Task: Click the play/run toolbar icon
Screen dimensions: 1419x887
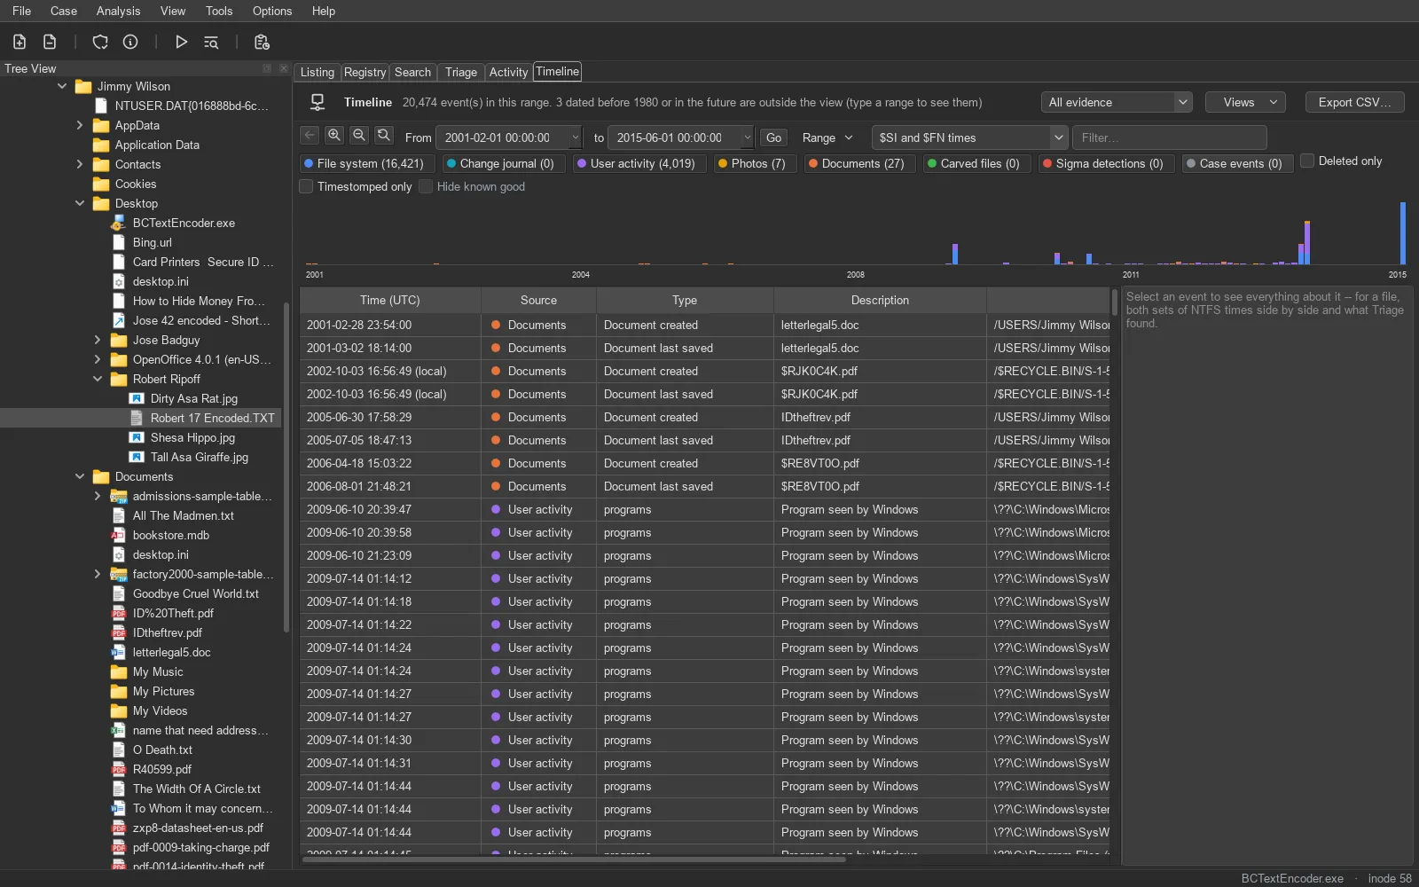Action: click(x=181, y=42)
